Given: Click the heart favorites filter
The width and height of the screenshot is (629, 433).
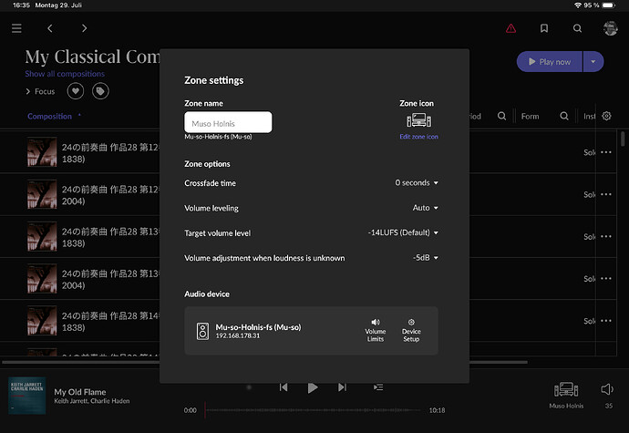Looking at the screenshot, I should click(x=76, y=91).
